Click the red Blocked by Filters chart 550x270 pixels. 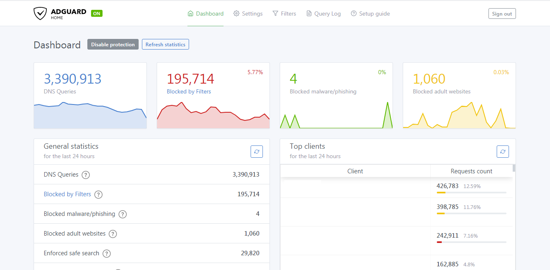213,115
